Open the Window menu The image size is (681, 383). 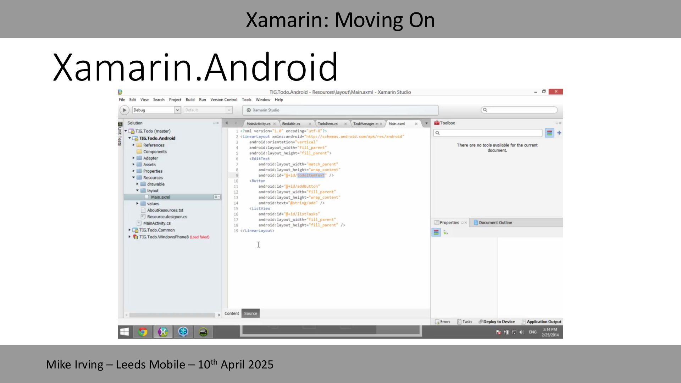point(263,100)
